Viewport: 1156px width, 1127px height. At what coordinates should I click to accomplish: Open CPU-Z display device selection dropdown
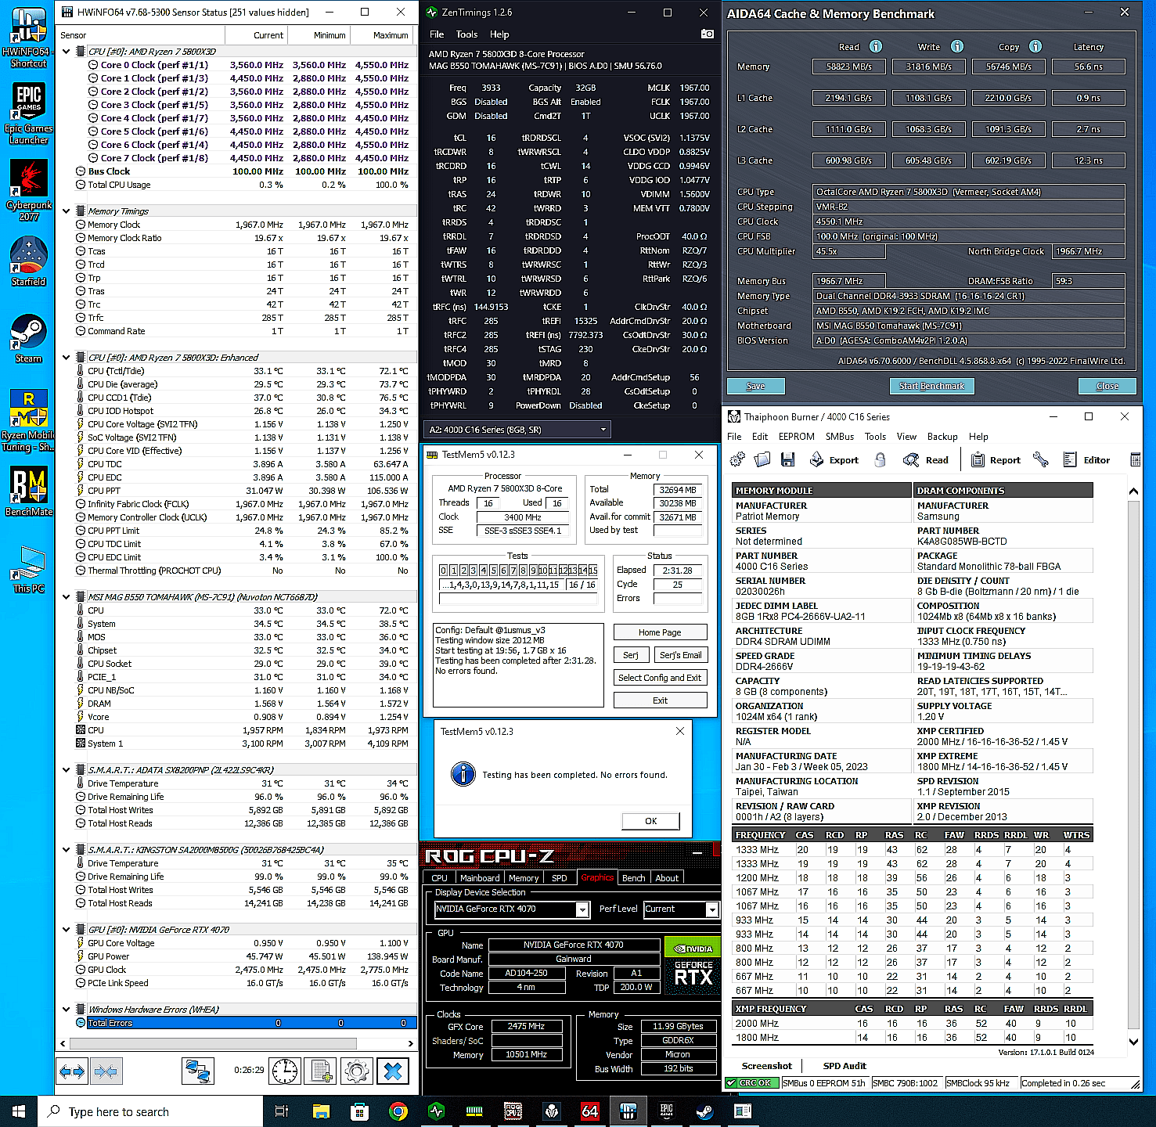(x=512, y=909)
